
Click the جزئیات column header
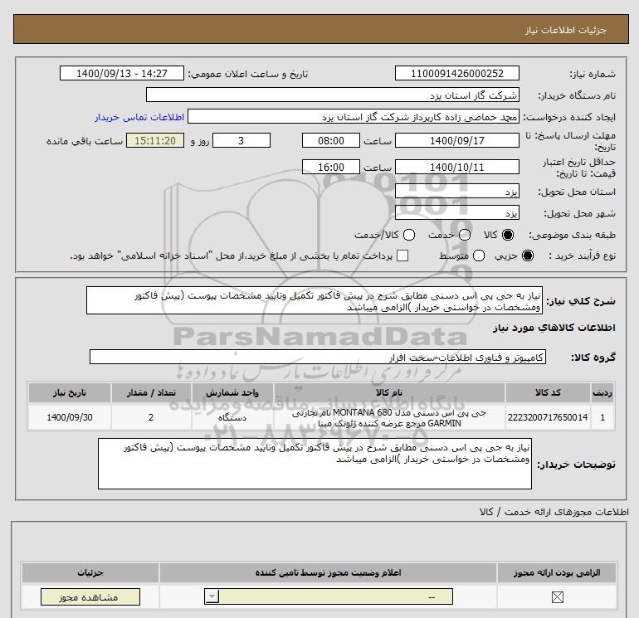(x=90, y=572)
